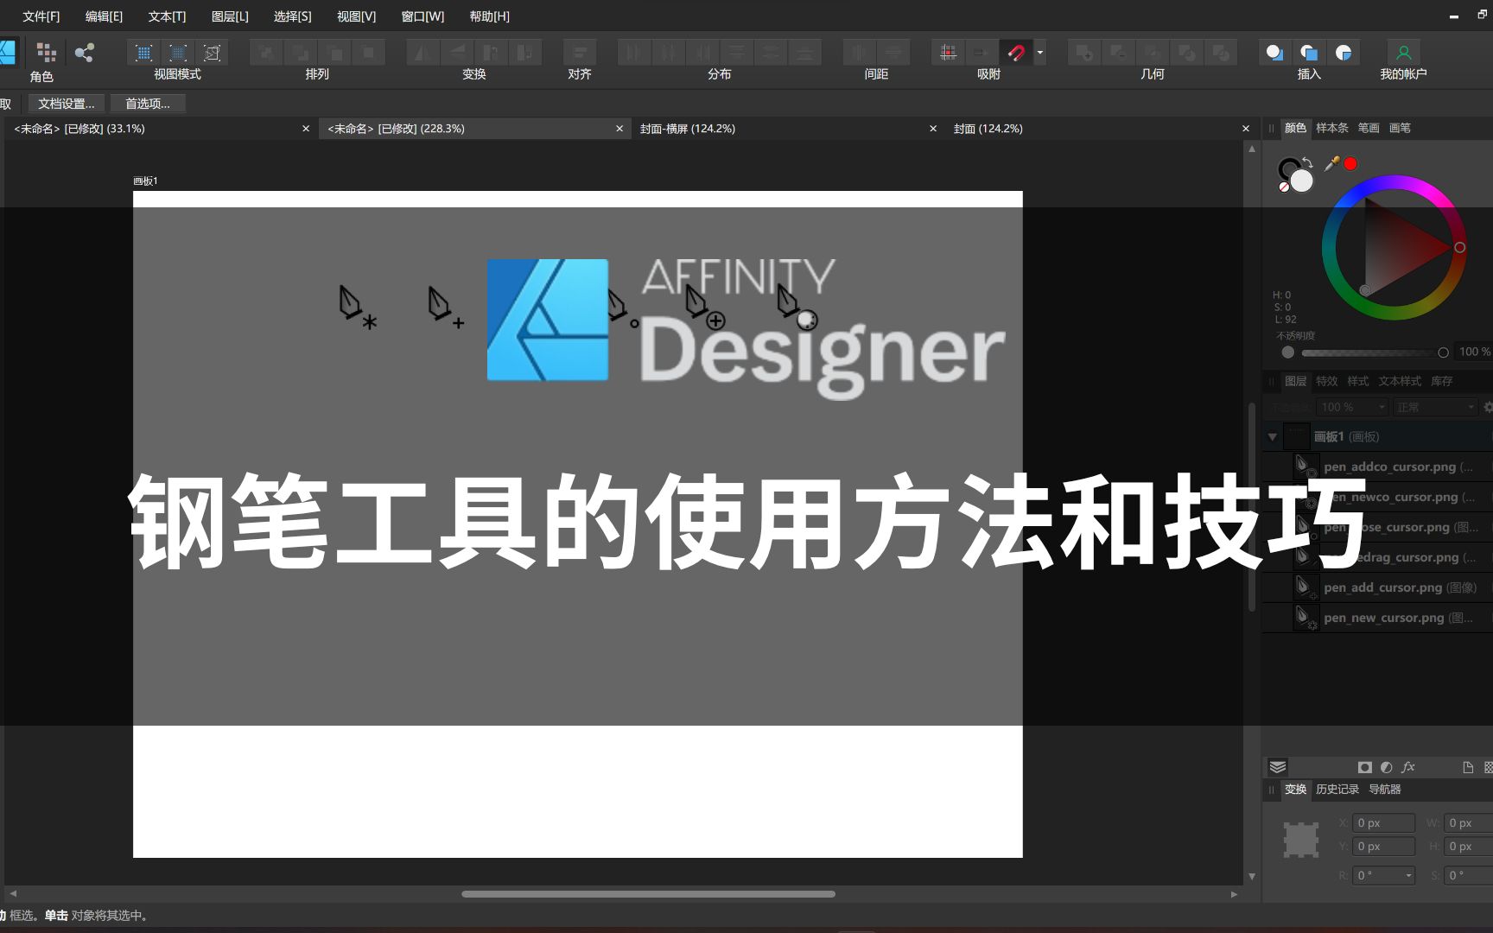The image size is (1493, 933).
Task: Select the vector view mode icon
Action: tap(144, 53)
